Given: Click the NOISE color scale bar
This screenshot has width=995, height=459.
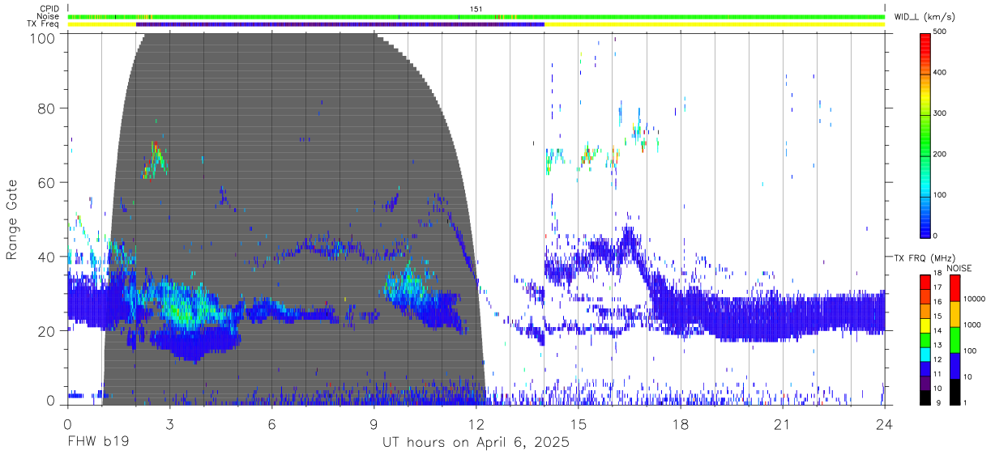Looking at the screenshot, I should point(954,339).
